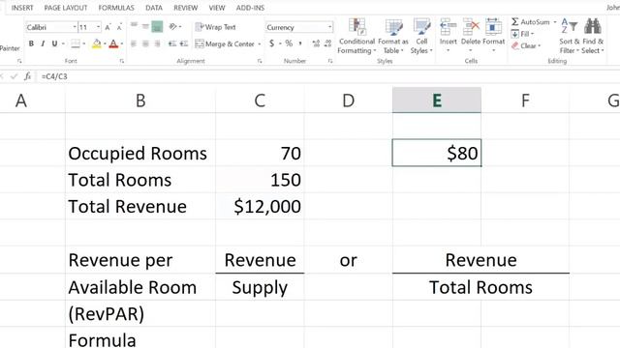Screen dimensions: 620x348
Task: Click the Orientation text angle icon
Action: click(x=172, y=26)
